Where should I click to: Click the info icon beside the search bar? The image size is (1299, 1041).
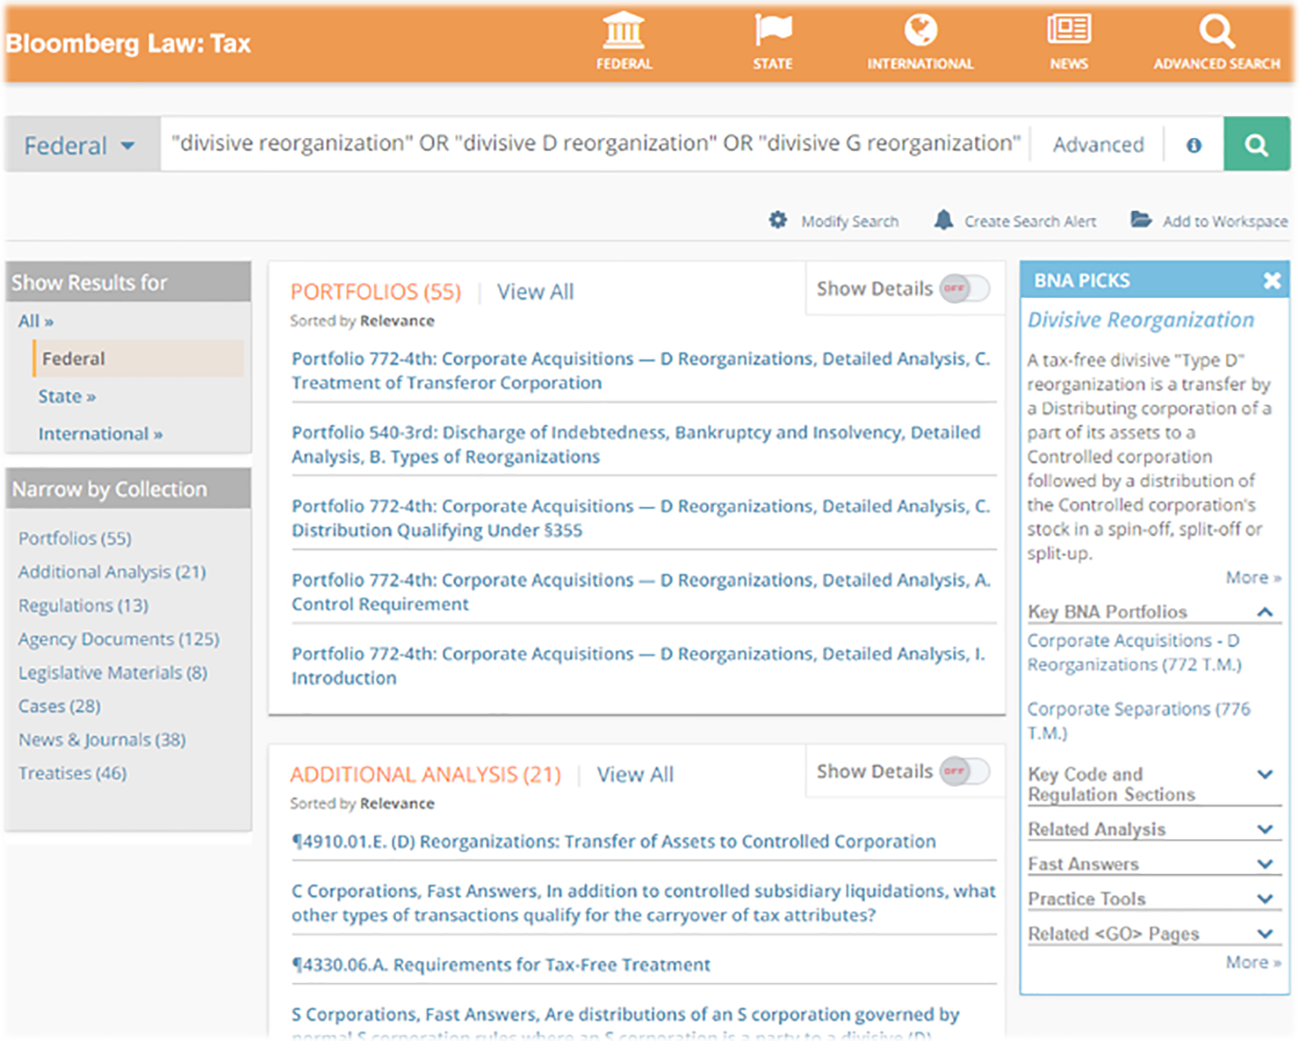[1193, 144]
